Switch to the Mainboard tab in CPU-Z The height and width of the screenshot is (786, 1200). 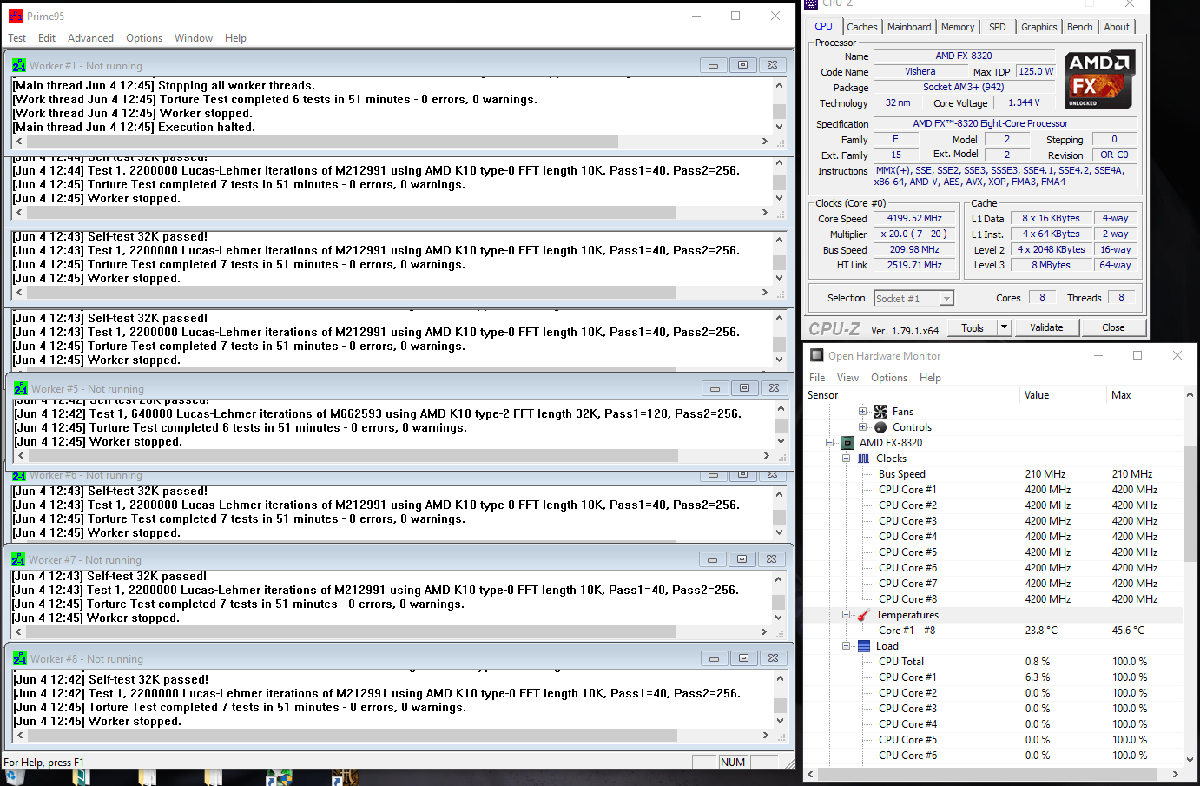(x=909, y=27)
